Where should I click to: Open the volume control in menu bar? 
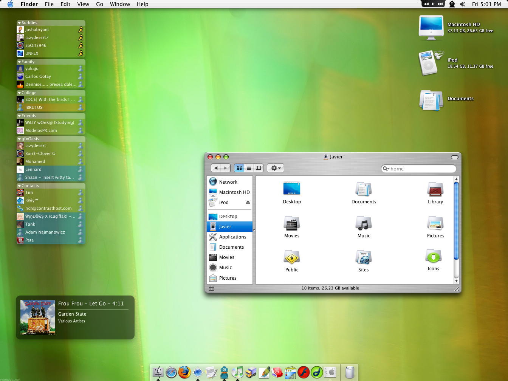(462, 4)
